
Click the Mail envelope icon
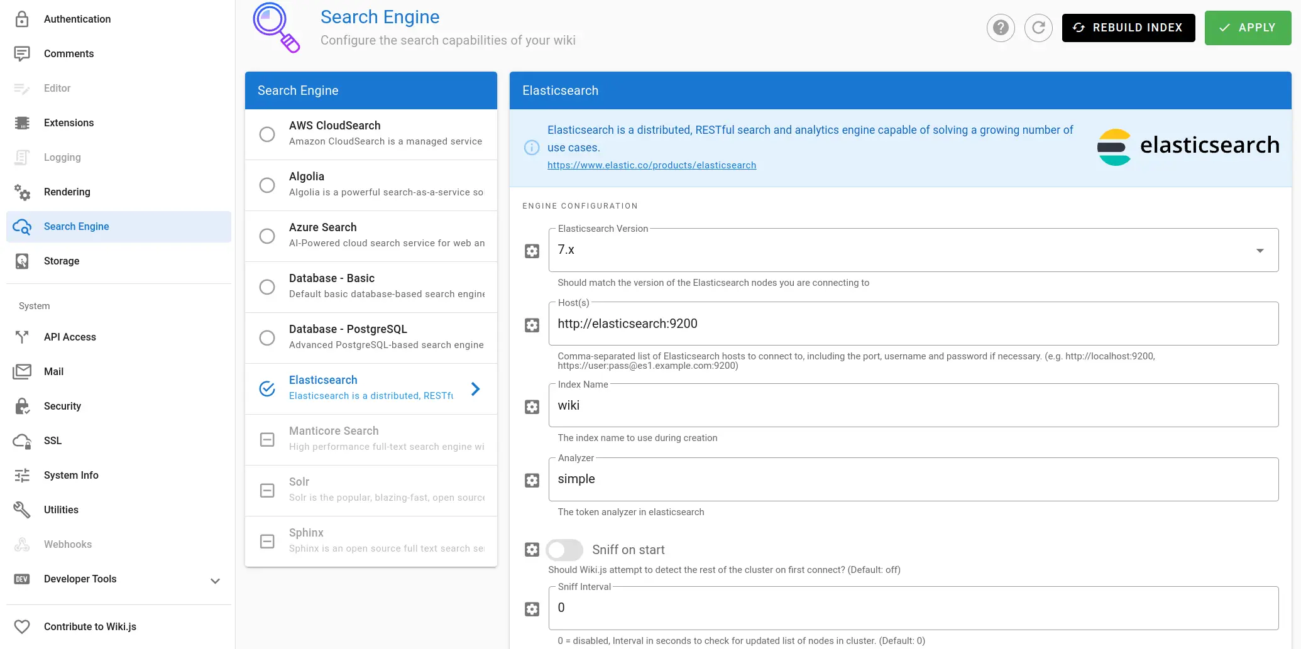coord(22,371)
